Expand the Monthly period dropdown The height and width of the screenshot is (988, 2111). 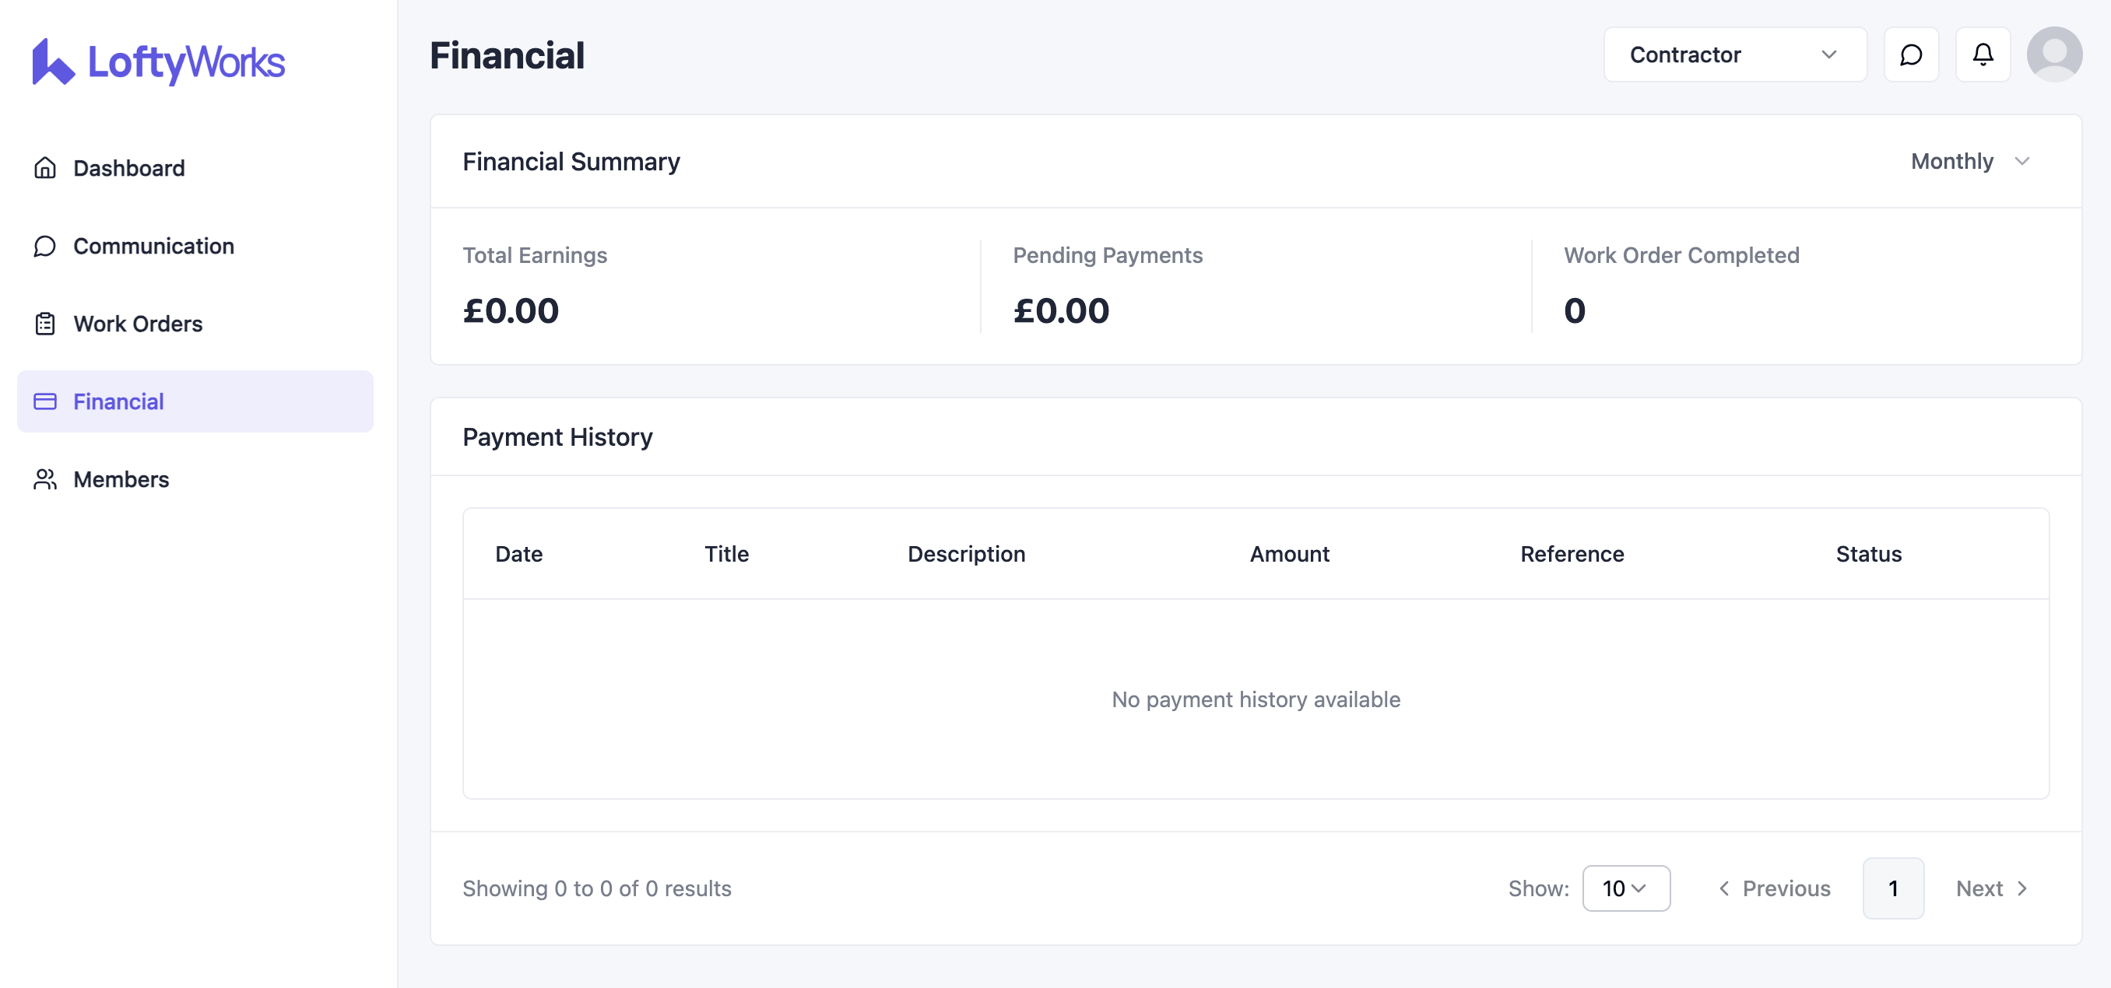point(1970,161)
